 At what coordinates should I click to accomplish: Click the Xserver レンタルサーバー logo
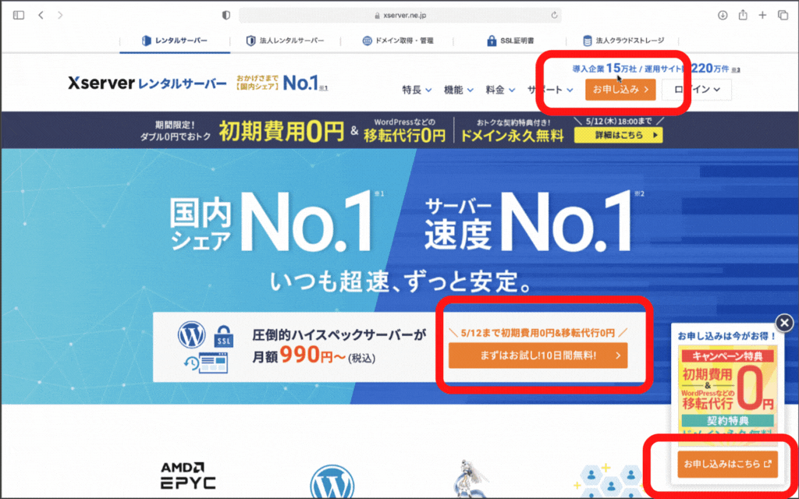tap(147, 83)
